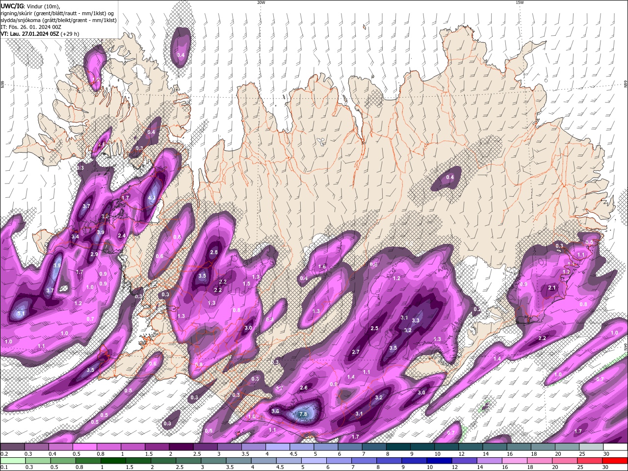Select the 2.1 value near the east coast

[551, 288]
